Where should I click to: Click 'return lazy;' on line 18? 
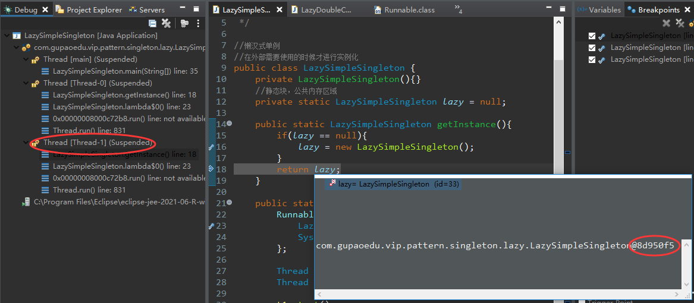(309, 169)
